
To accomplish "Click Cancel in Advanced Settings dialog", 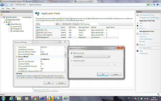I will click(x=61, y=83).
